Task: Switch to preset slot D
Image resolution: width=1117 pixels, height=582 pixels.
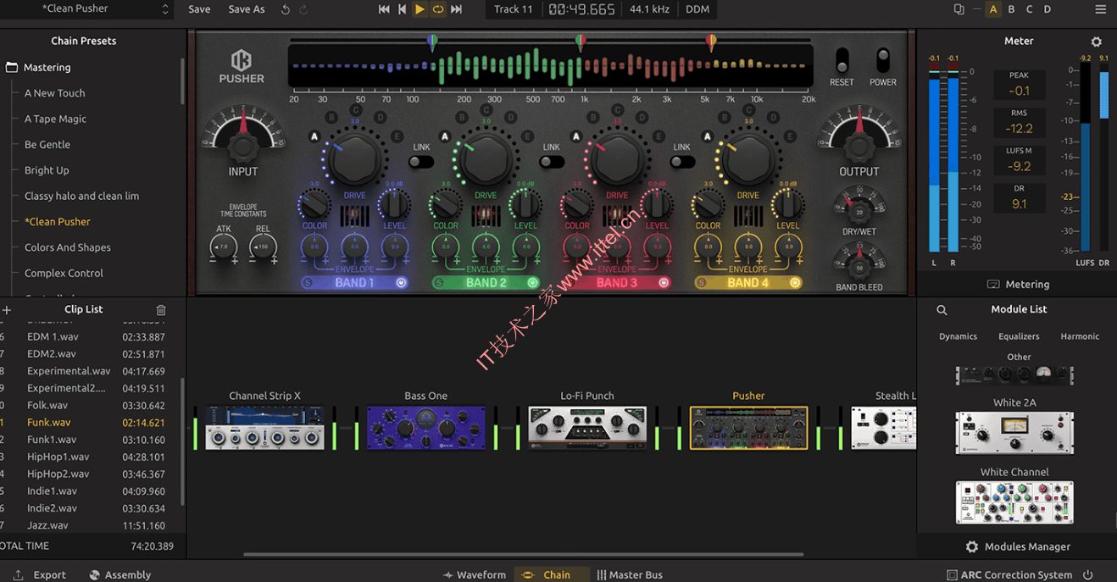Action: pos(1048,9)
